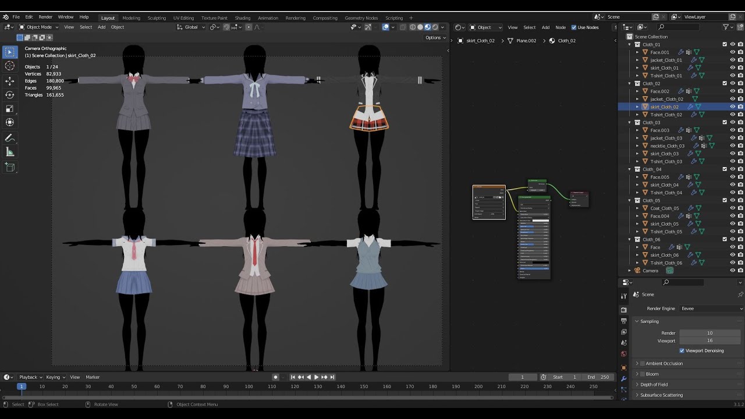
Task: Open World properties tab icon
Action: [624, 354]
